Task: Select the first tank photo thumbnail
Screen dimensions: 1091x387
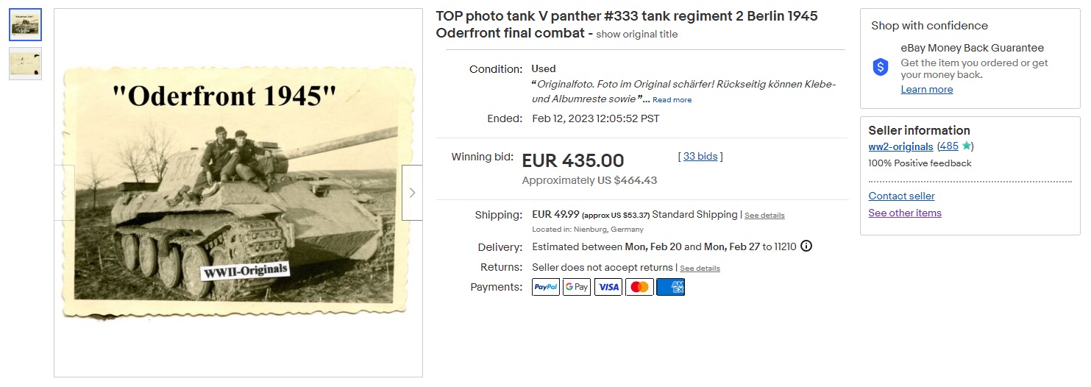Action: click(x=26, y=25)
